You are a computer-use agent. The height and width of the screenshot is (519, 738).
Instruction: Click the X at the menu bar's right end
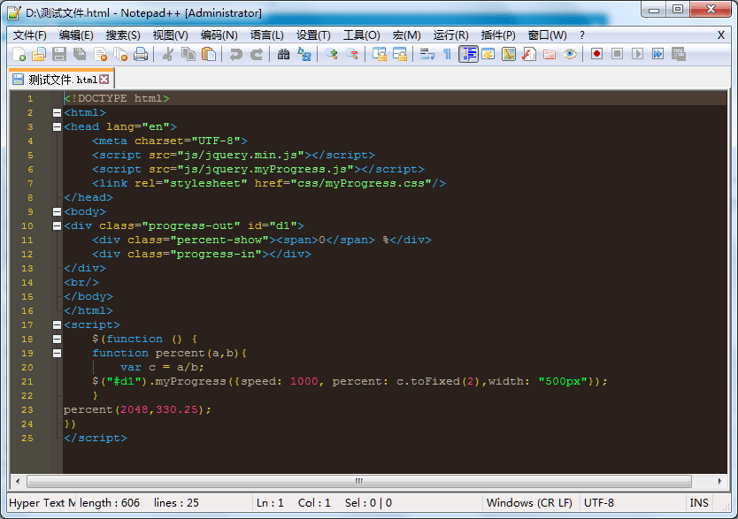pos(720,35)
